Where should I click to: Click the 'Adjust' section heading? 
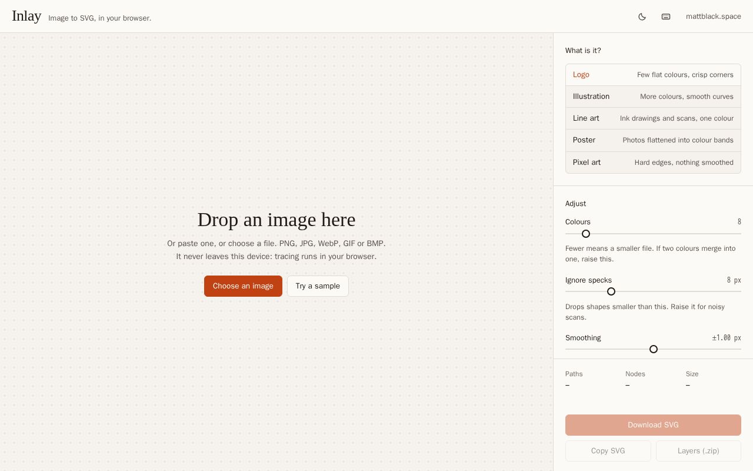pos(575,204)
